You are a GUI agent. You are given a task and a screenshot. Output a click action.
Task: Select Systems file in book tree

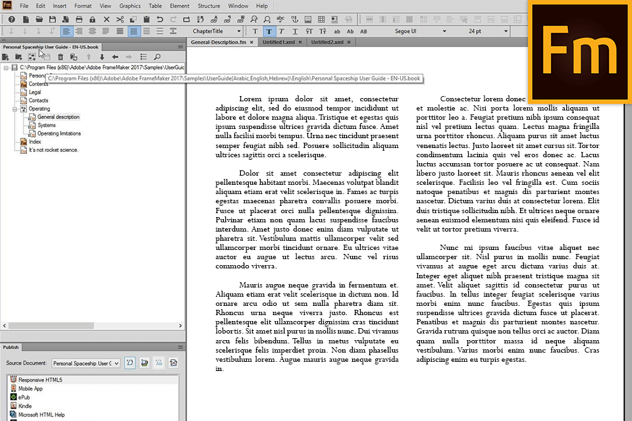(x=46, y=125)
